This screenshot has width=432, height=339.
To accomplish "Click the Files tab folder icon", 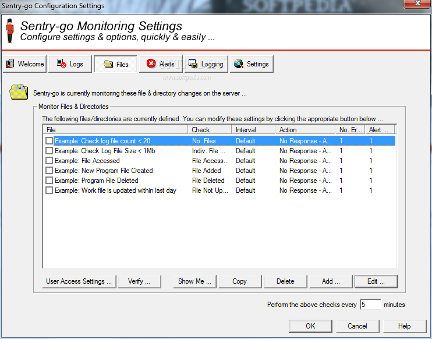I will tap(108, 64).
